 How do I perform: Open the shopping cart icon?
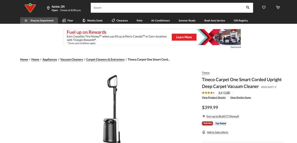278,7
